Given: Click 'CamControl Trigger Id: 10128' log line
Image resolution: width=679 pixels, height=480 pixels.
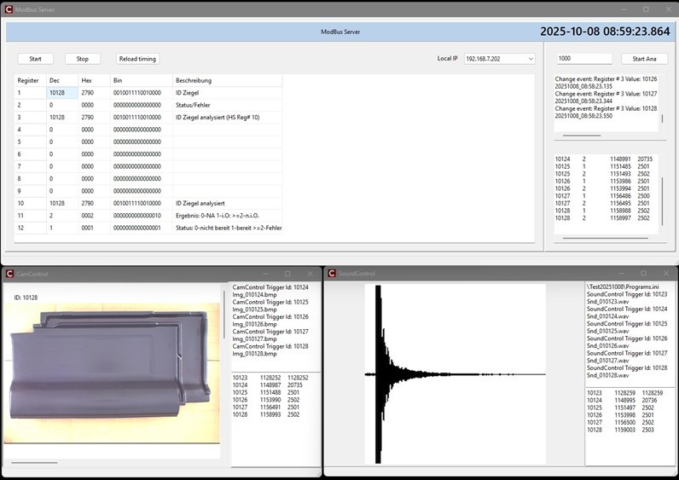Looking at the screenshot, I should coord(270,346).
